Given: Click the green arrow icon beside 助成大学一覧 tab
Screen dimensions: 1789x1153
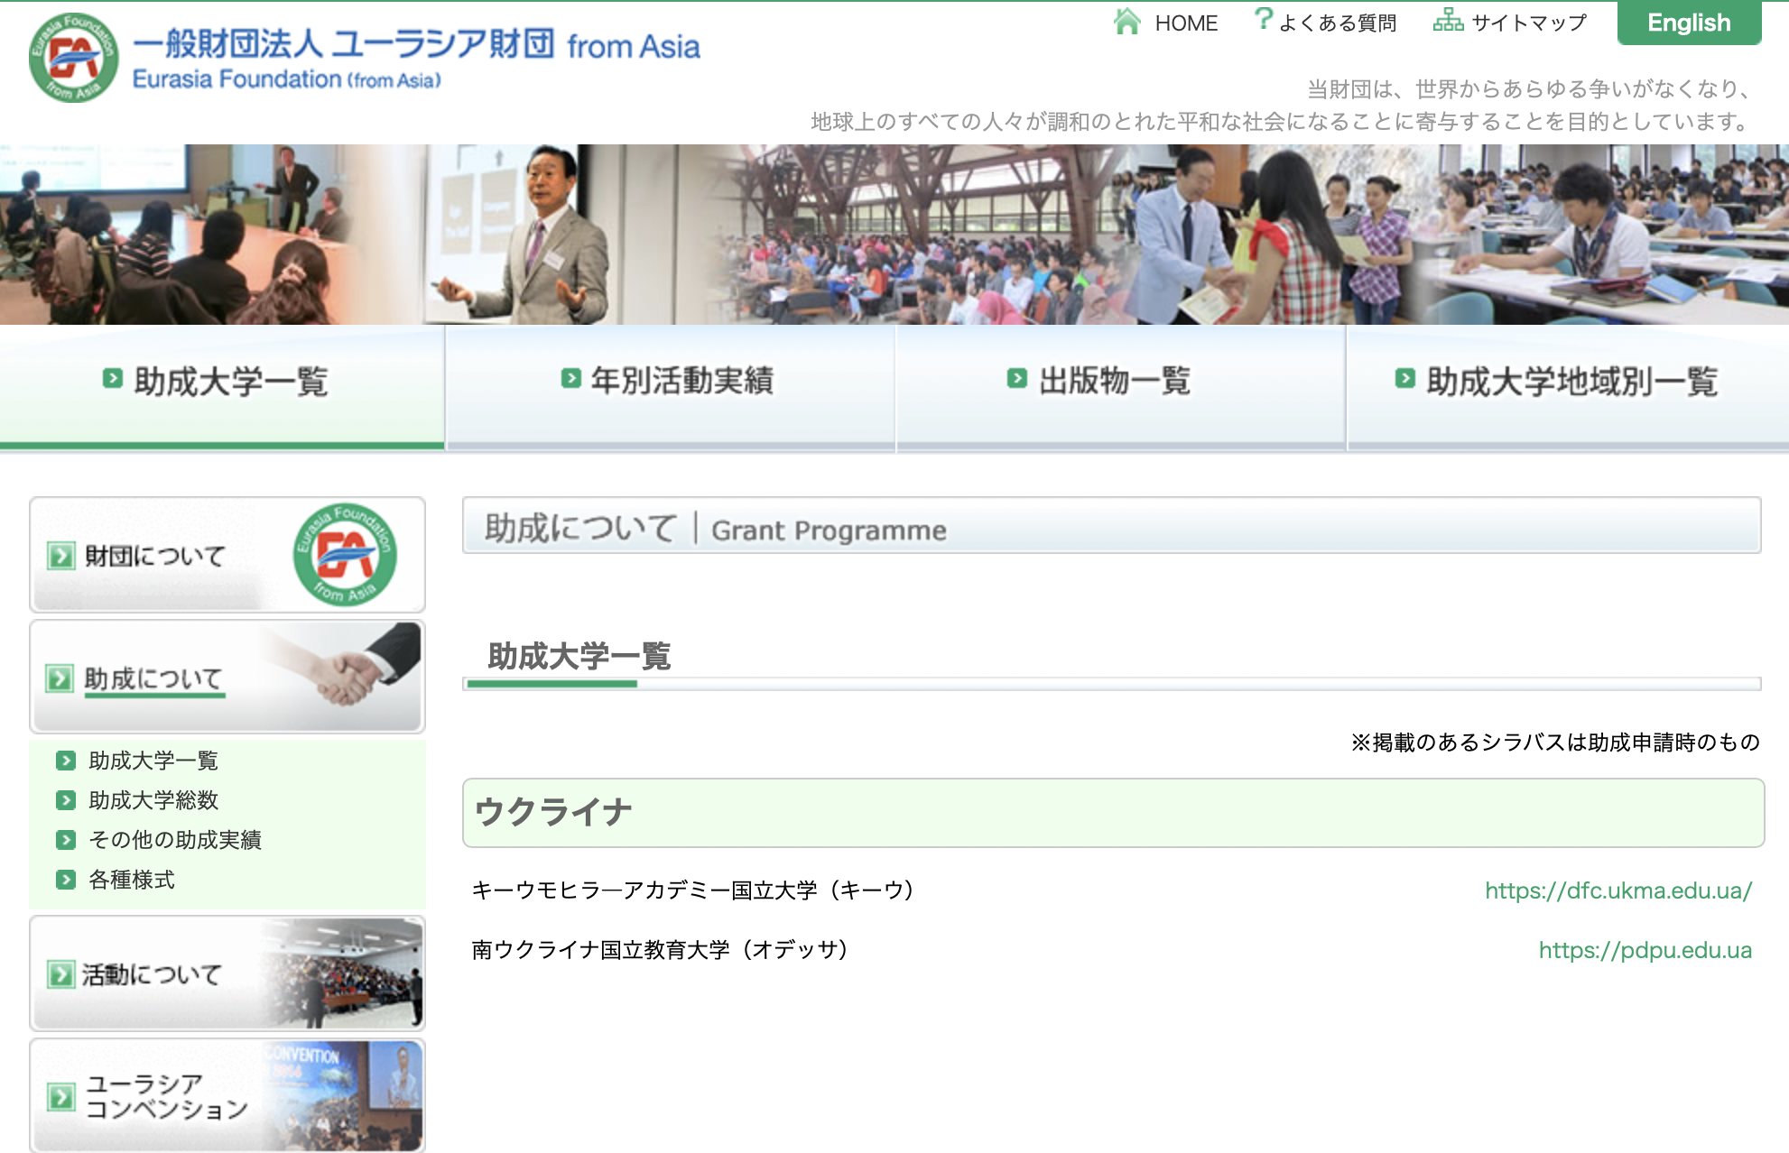Looking at the screenshot, I should pos(112,378).
